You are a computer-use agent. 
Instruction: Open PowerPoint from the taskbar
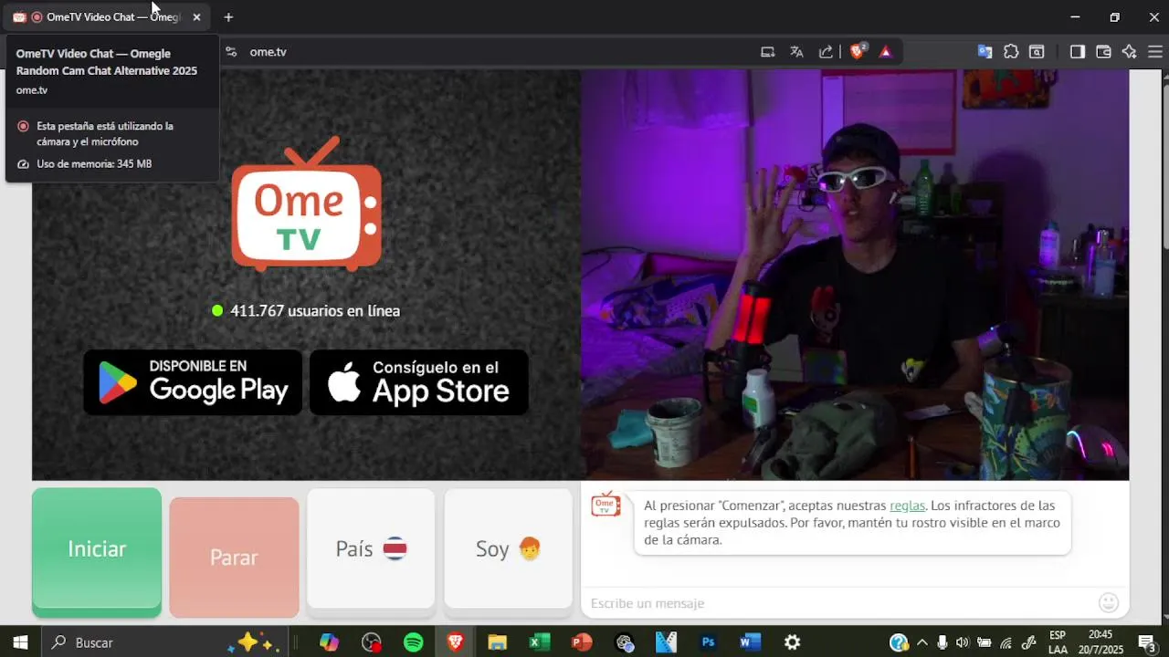pyautogui.click(x=581, y=642)
